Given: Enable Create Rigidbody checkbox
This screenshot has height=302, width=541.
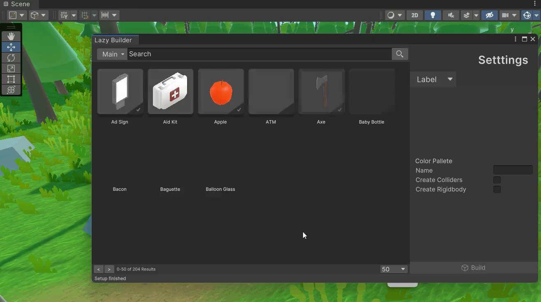Looking at the screenshot, I should 497,189.
